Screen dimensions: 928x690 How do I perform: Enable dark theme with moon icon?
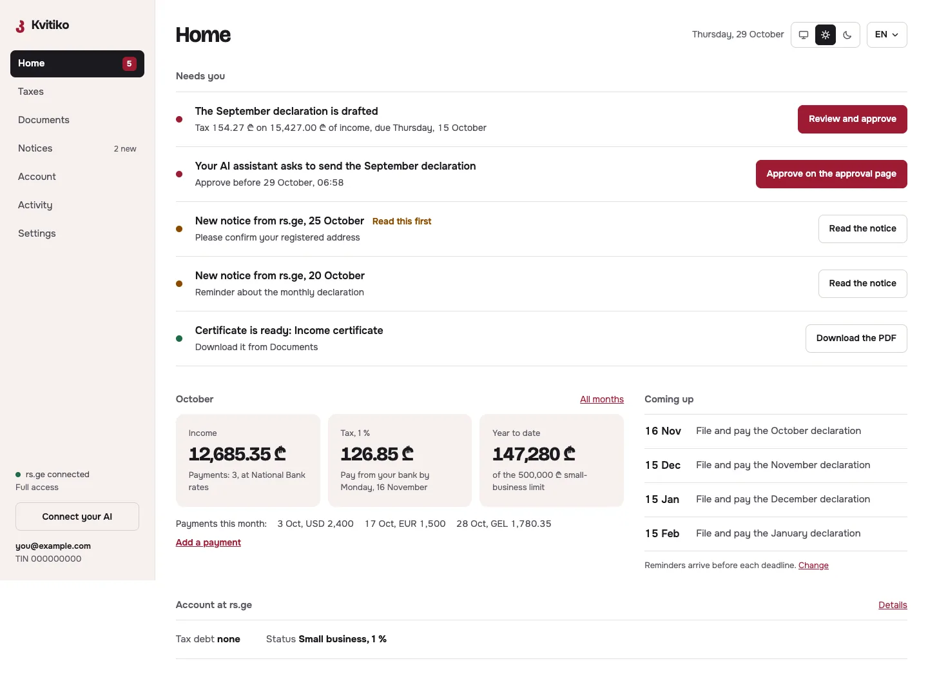click(847, 35)
